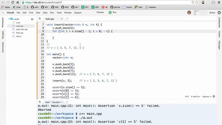This screenshot has width=222, height=125.
Task: Click the Share button
Action: [212, 12]
